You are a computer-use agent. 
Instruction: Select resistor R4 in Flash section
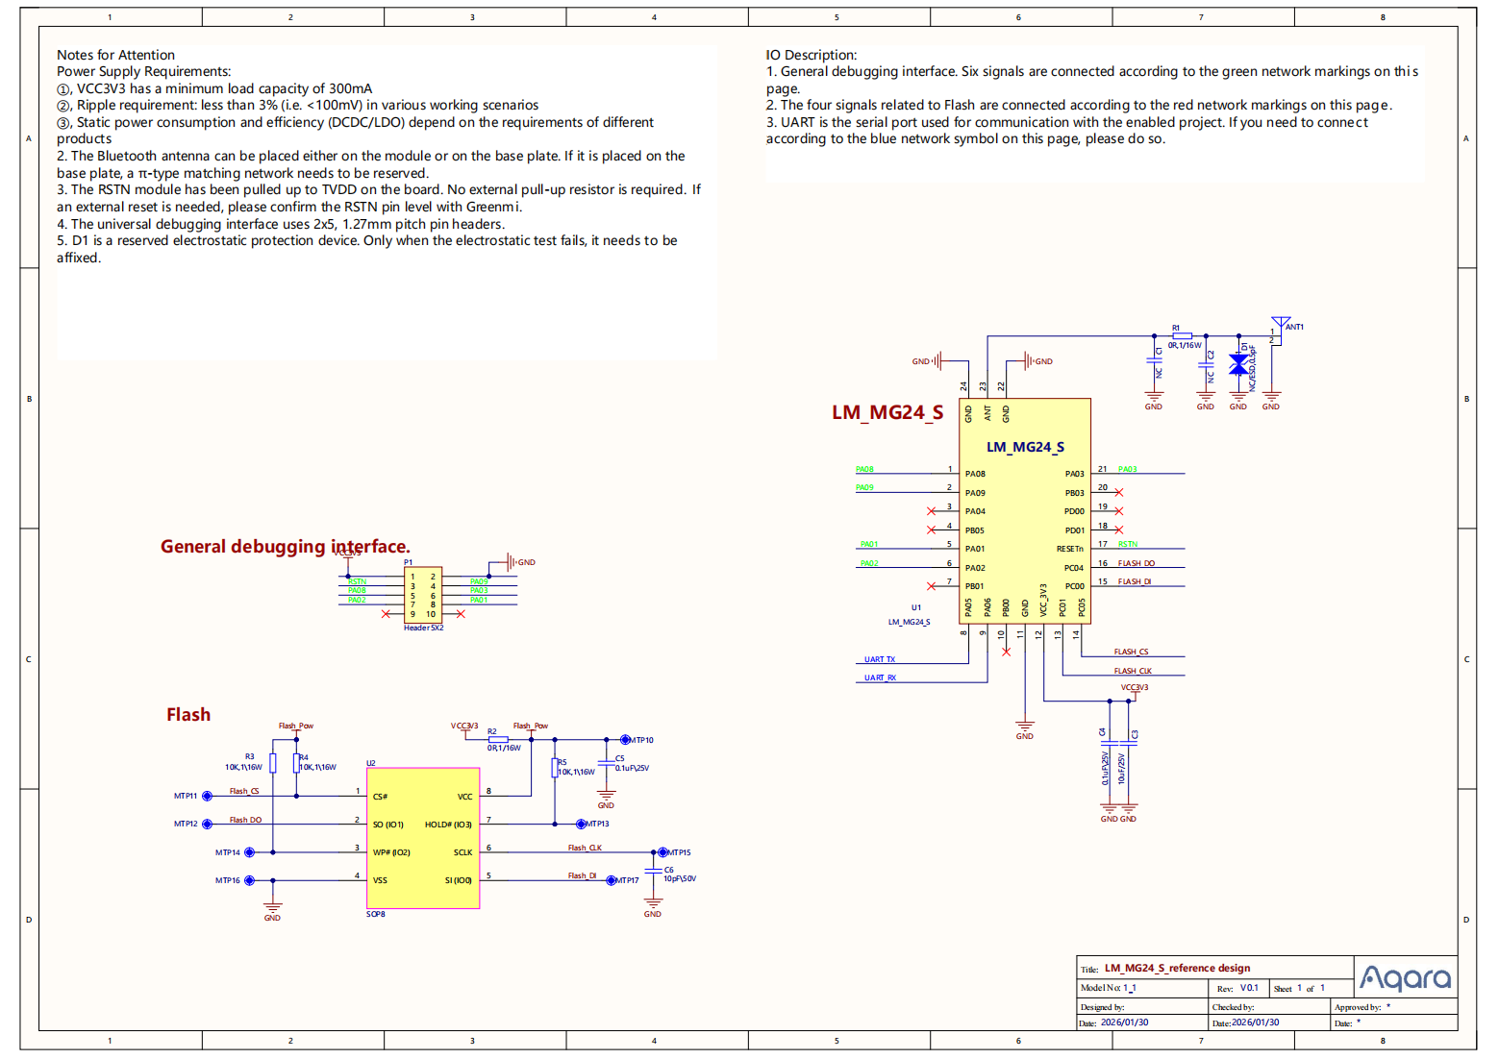[296, 763]
